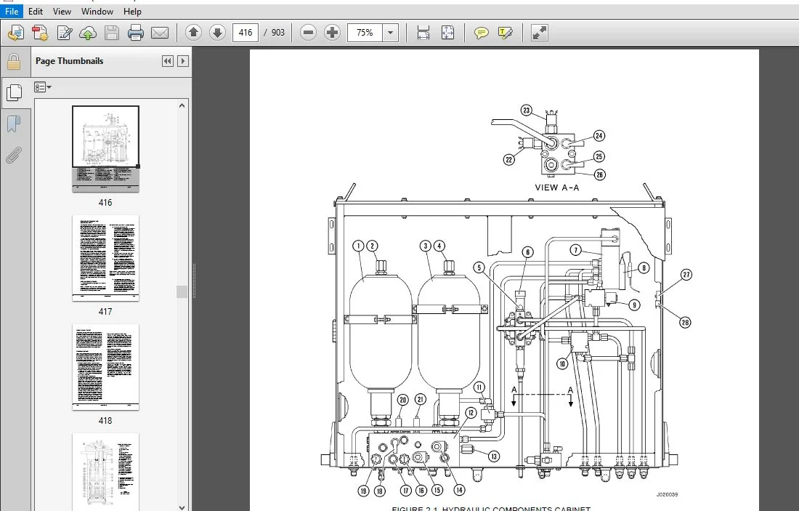Select the partially visible page 419 thumbnail
Viewport: 799px width, 511px height.
pyautogui.click(x=105, y=472)
